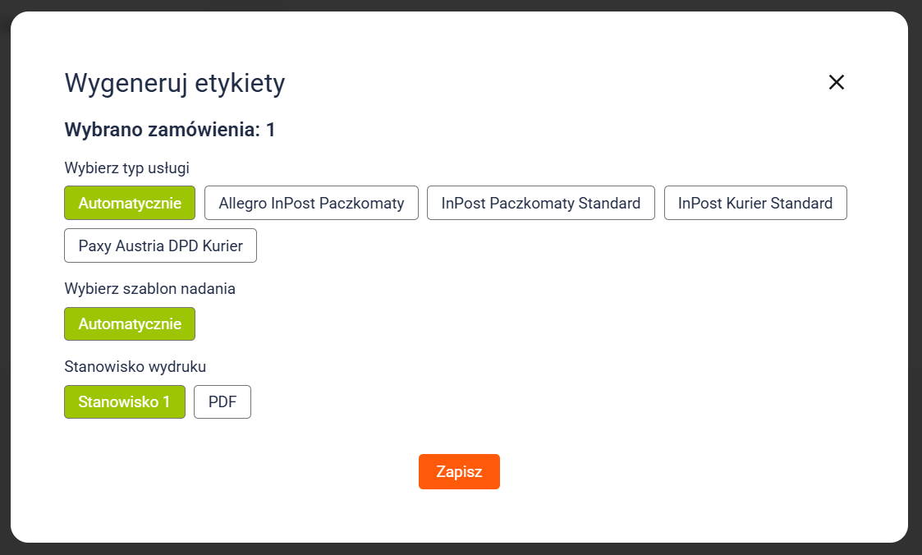Select InPost Paczkomaty Standard service type
This screenshot has width=922, height=555.
(x=540, y=203)
